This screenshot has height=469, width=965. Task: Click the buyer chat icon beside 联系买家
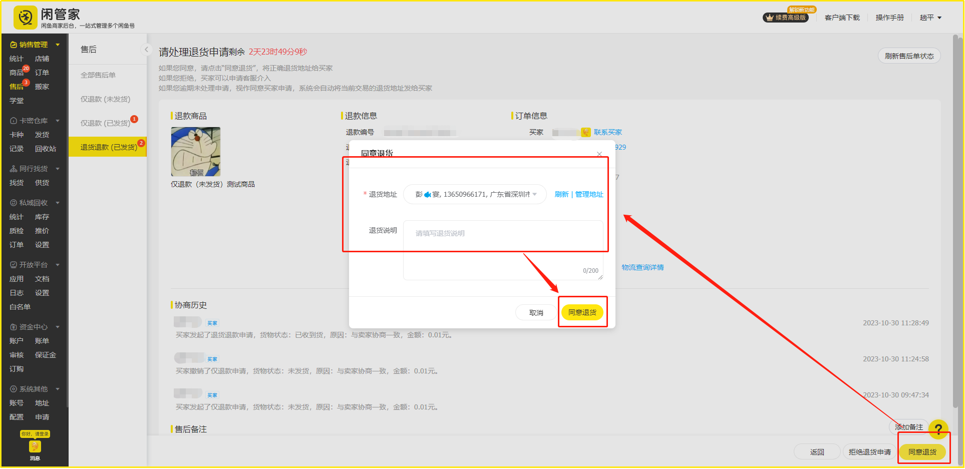[x=585, y=132]
